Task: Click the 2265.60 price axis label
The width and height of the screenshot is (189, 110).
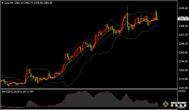Action: click(x=183, y=53)
